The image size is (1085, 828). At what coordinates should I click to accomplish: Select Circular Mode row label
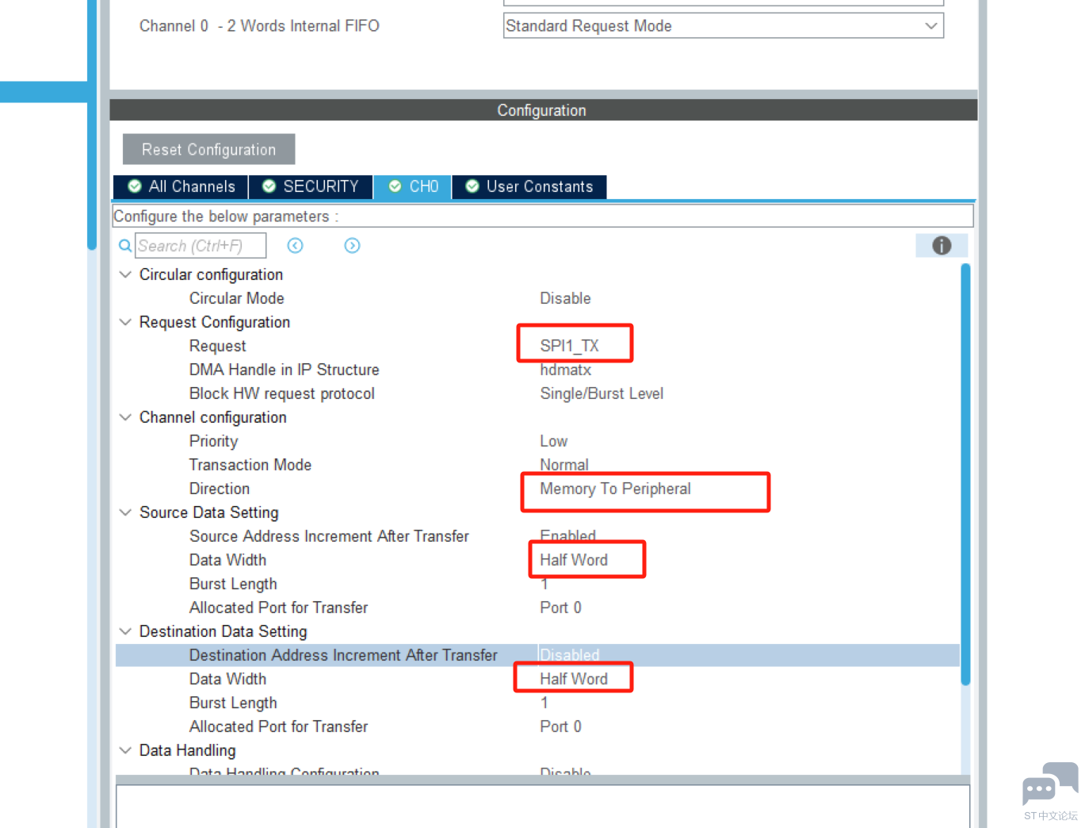[x=236, y=298]
